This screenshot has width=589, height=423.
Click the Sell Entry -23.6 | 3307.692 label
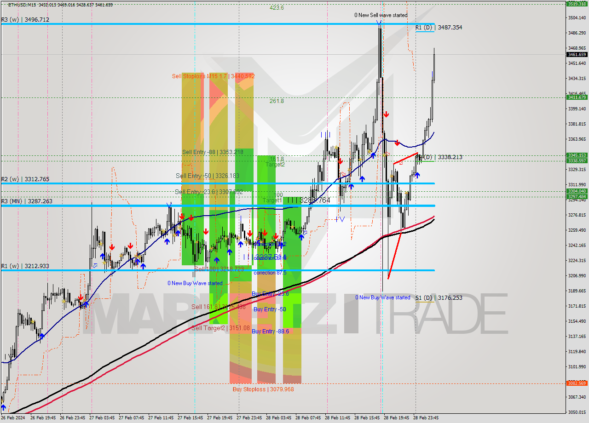[x=209, y=192]
